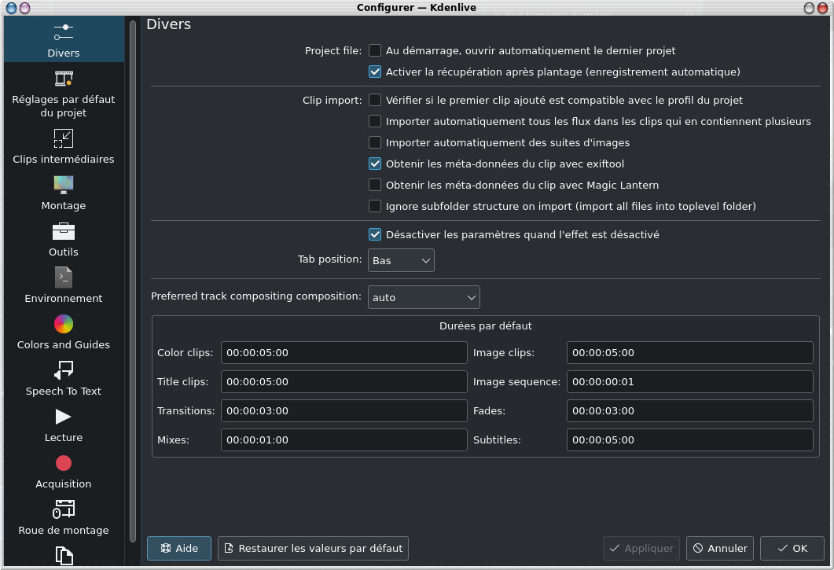Select the Clips intermédiaires page icon

[x=64, y=138]
